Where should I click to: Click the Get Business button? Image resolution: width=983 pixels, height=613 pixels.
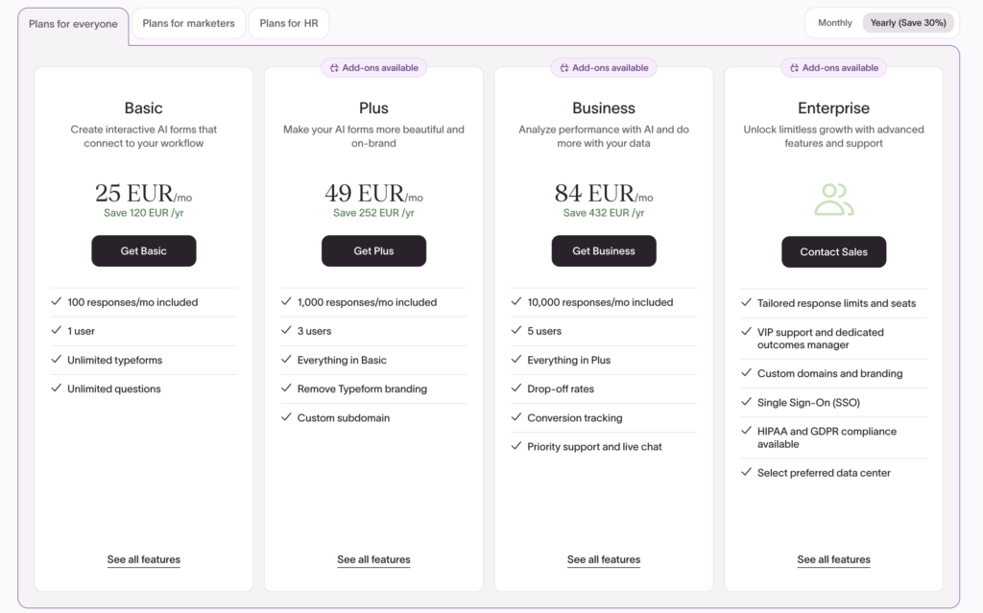[604, 251]
